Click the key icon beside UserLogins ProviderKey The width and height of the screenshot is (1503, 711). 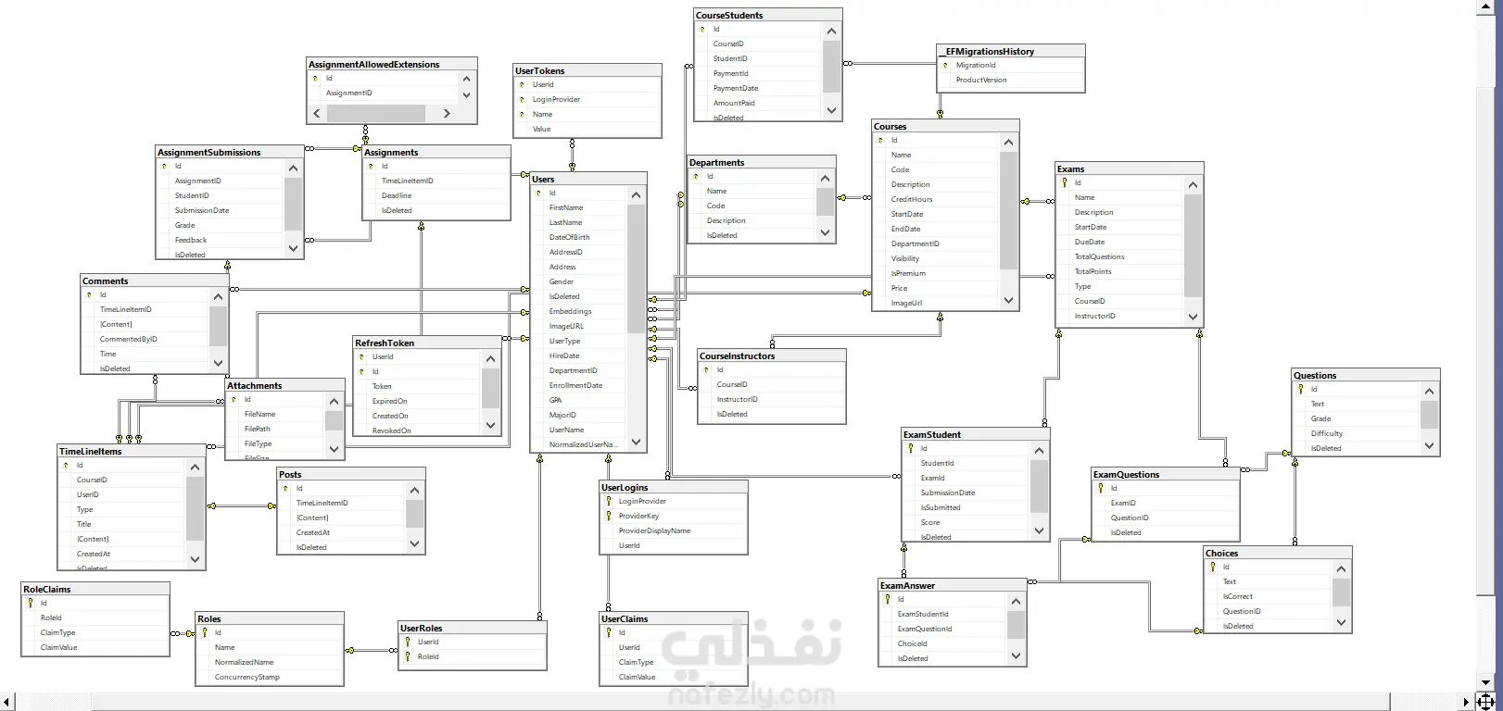tap(609, 517)
